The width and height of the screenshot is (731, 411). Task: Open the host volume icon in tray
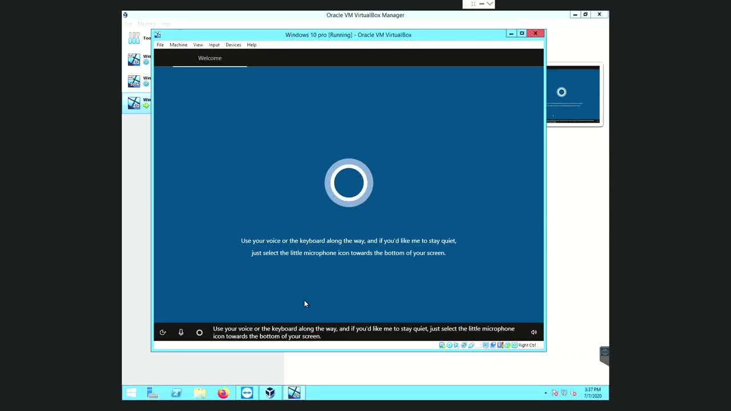(573, 393)
